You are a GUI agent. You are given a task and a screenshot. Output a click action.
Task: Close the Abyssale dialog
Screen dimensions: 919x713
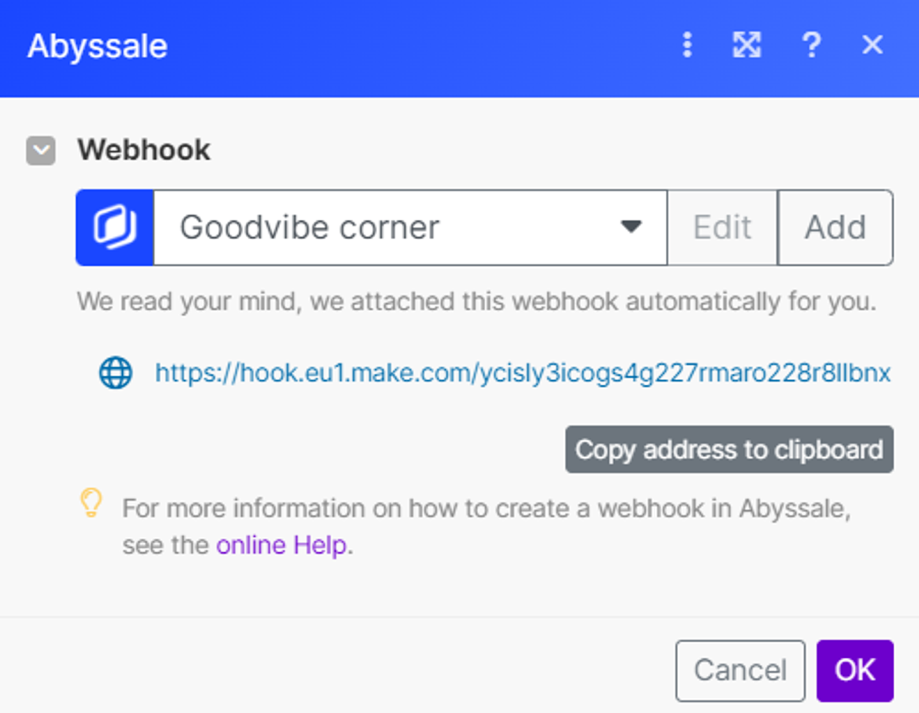872,45
